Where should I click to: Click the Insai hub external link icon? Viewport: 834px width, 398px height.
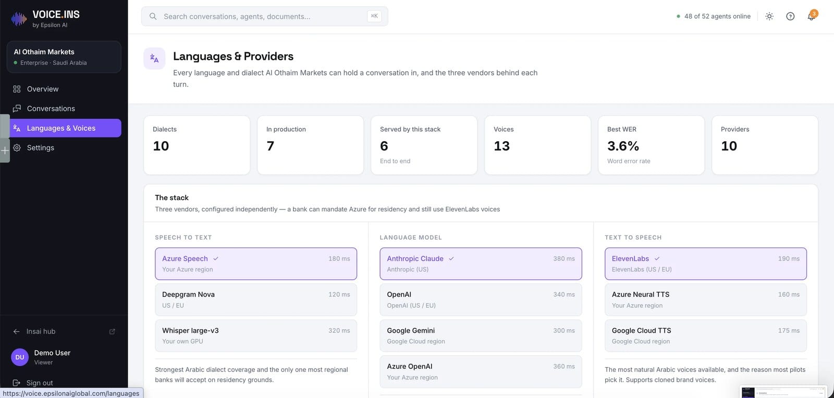(x=112, y=331)
